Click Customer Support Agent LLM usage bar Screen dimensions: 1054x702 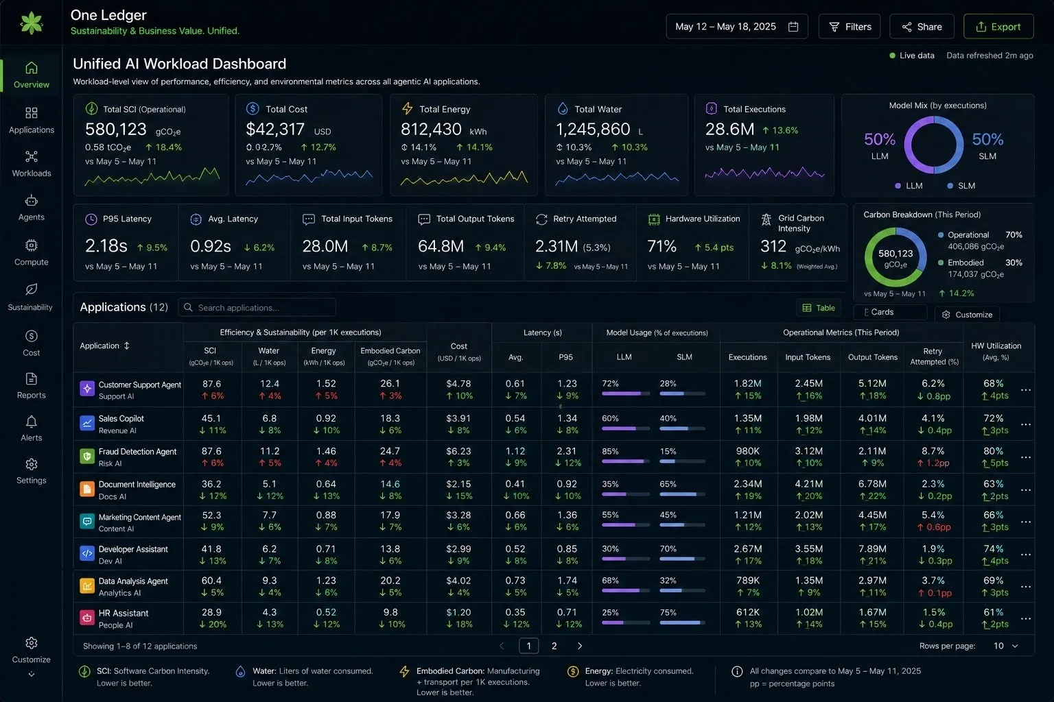point(626,394)
